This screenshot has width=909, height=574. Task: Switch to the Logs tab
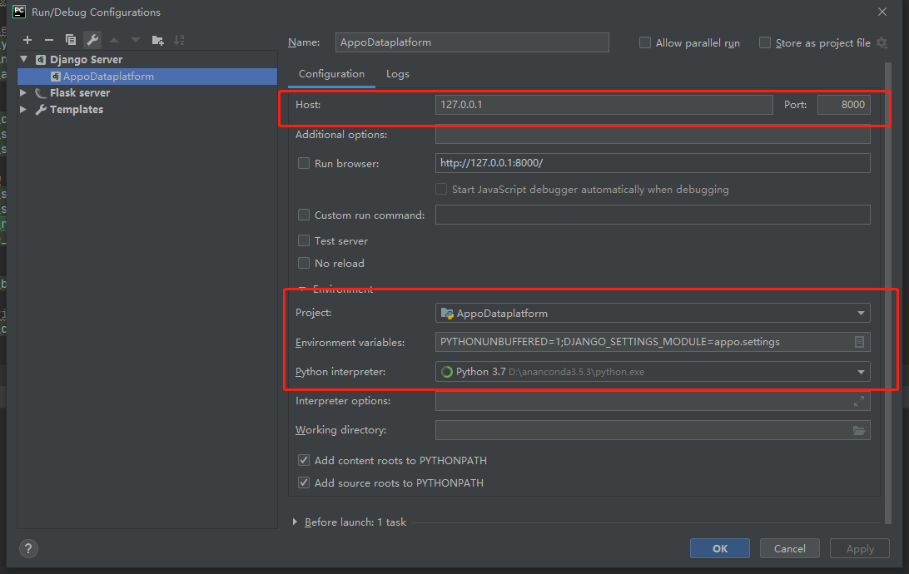pos(398,74)
